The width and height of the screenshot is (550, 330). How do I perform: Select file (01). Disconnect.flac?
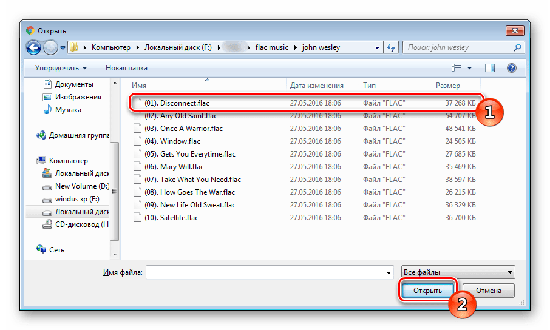click(x=305, y=103)
